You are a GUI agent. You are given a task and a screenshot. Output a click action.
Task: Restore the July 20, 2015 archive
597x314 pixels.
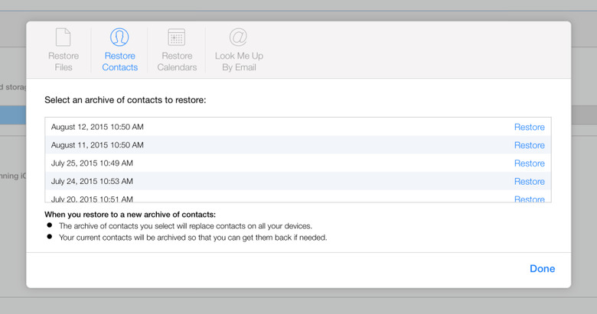click(x=529, y=199)
